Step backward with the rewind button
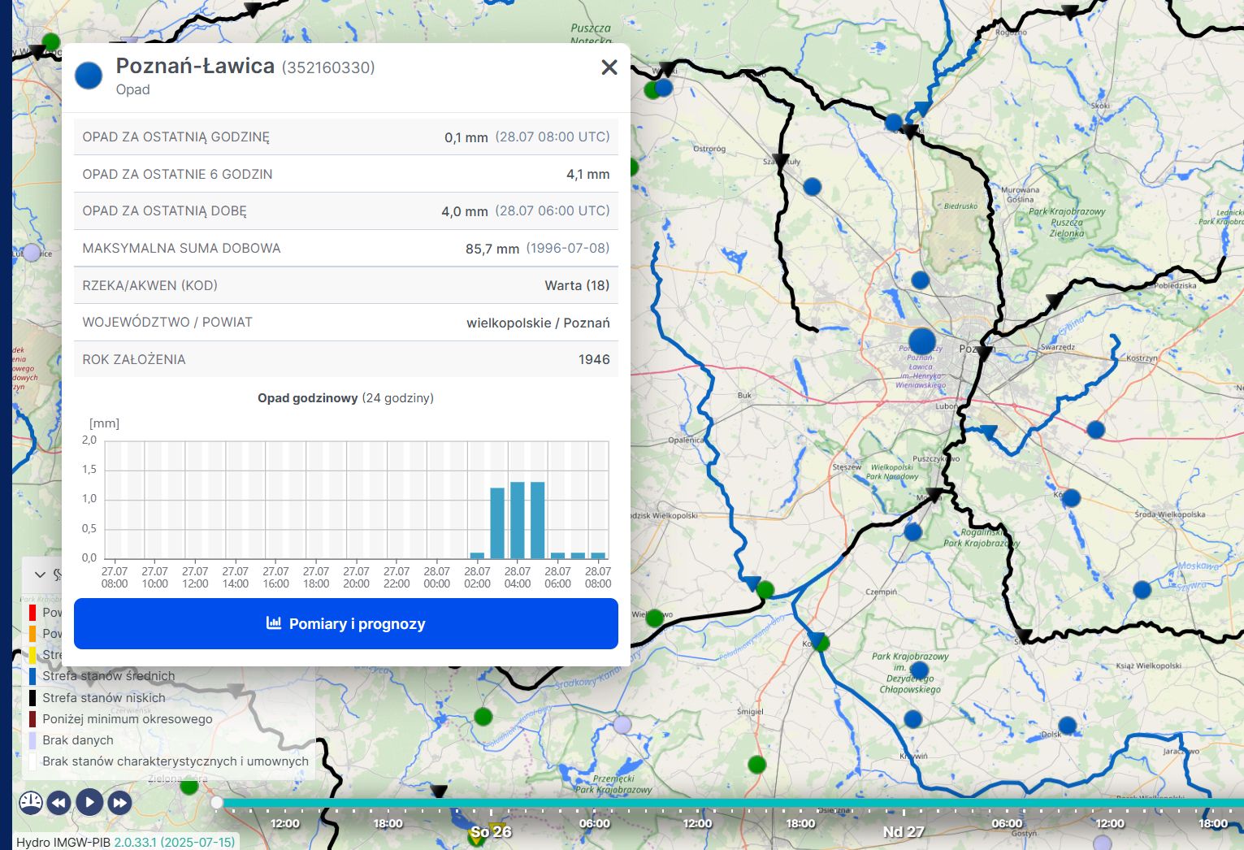 pyautogui.click(x=59, y=804)
